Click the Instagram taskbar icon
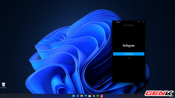The height and width of the screenshot is (98, 175). click(x=102, y=96)
